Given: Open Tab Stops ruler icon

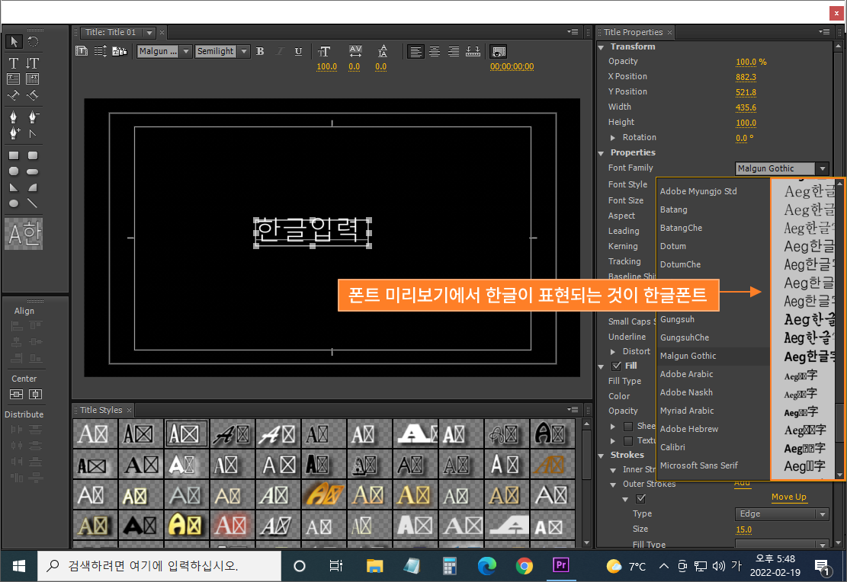Looking at the screenshot, I should click(x=473, y=51).
